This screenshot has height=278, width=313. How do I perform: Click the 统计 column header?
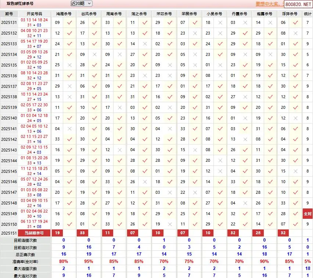(x=307, y=14)
